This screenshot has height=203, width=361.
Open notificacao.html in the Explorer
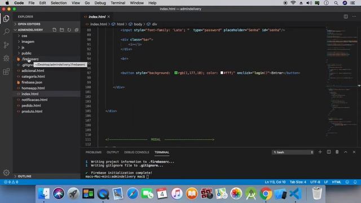pos(34,100)
